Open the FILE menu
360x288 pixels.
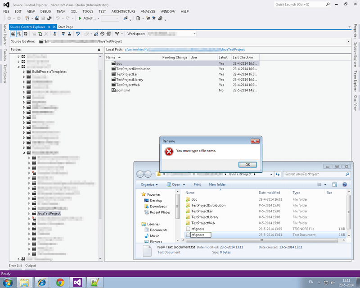6,11
